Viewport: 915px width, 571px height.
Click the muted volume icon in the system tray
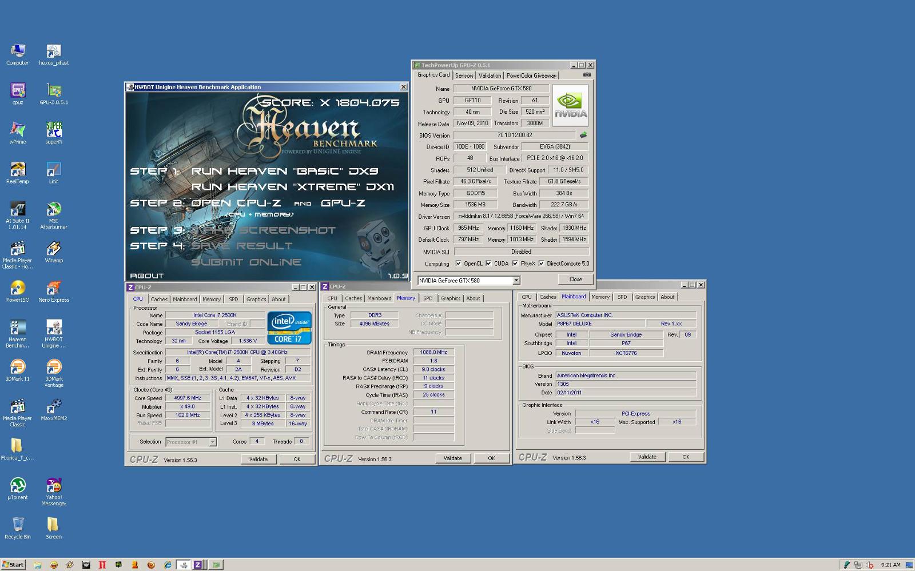coord(870,565)
